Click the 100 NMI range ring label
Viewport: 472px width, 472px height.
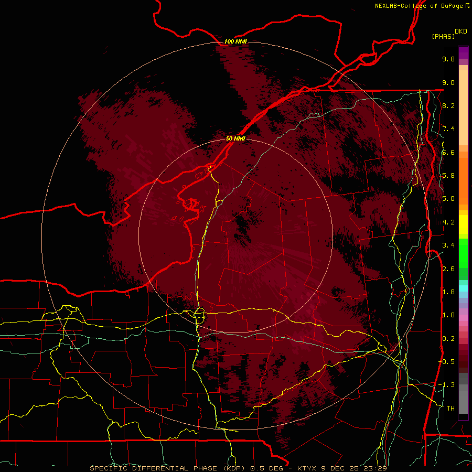[x=235, y=41]
